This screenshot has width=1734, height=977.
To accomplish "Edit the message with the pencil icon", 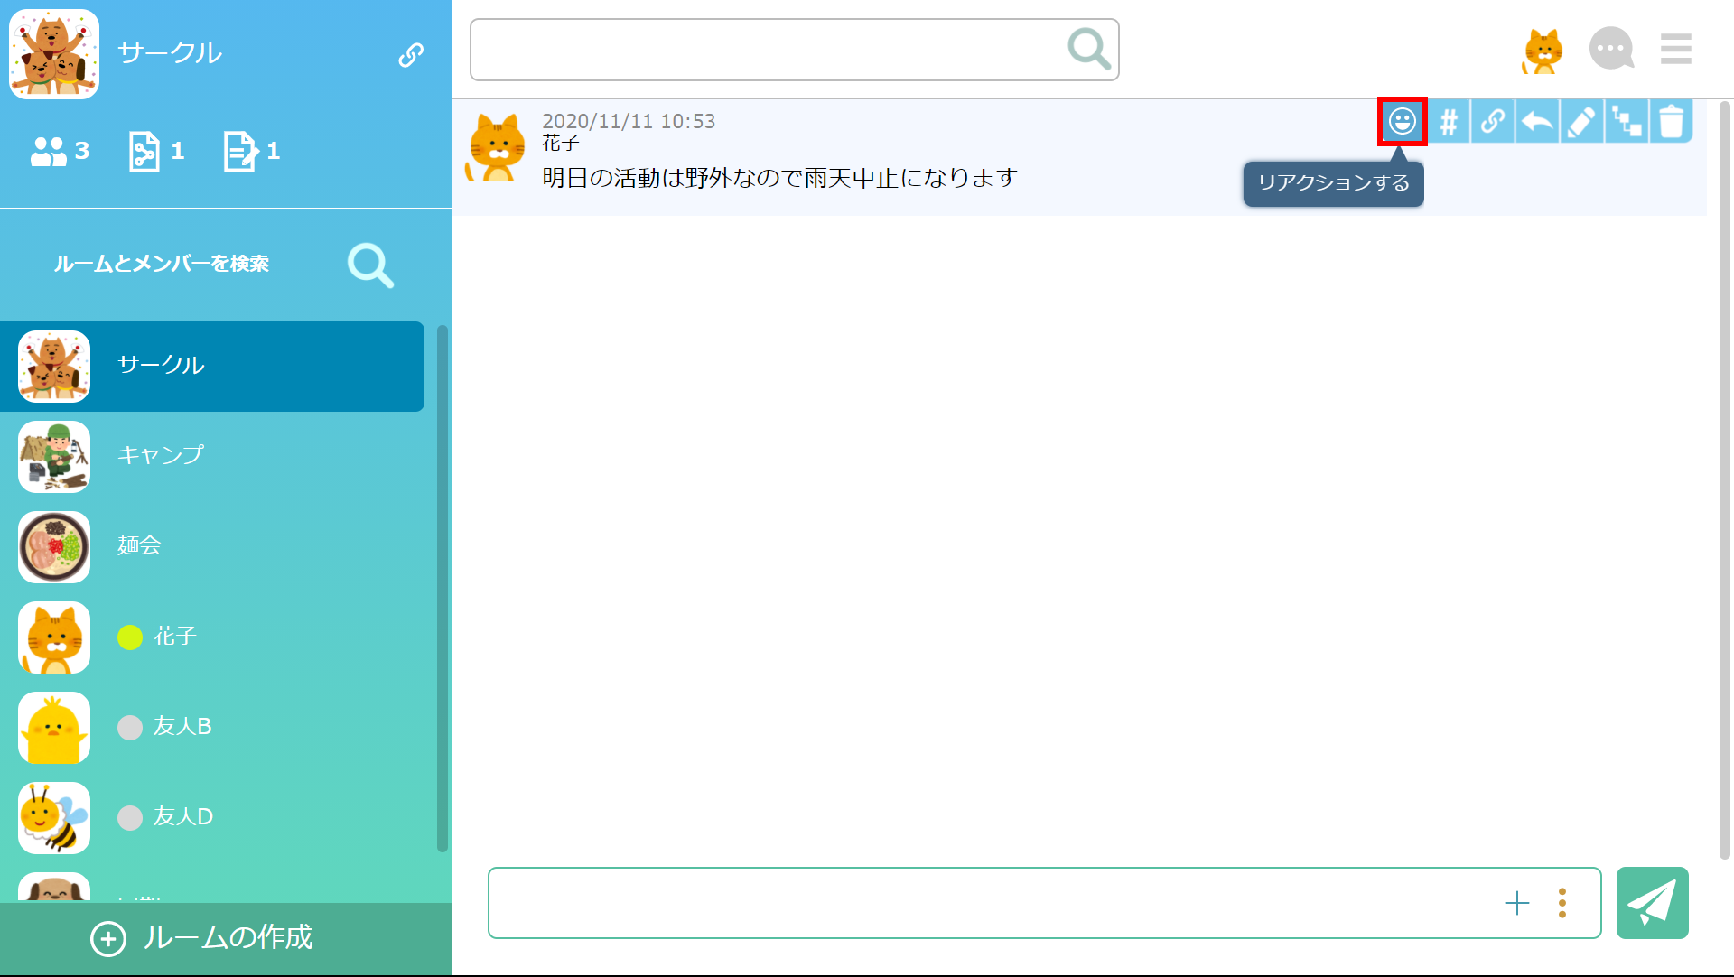I will [x=1581, y=121].
